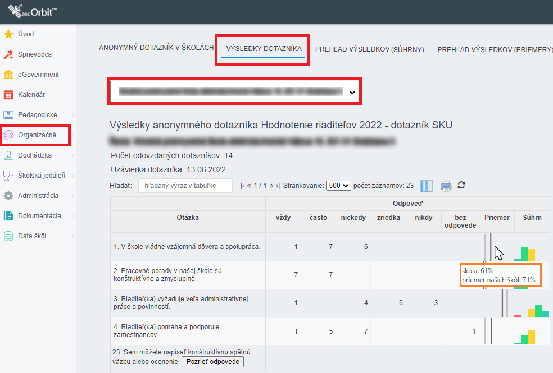Open the Stránkovanie 500 dropdown
Viewport: 553px width, 373px height.
338,186
